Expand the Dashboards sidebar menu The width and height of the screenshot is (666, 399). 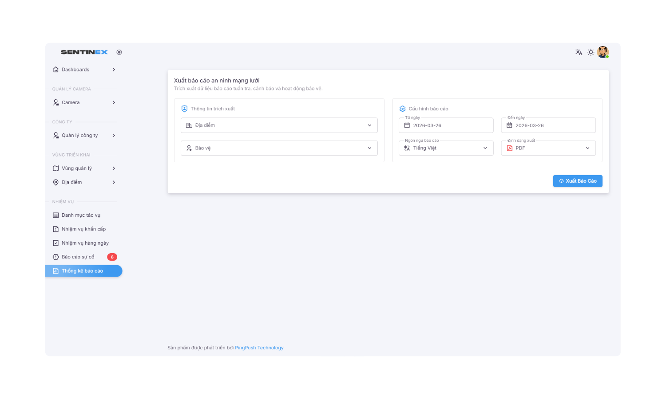tap(83, 70)
